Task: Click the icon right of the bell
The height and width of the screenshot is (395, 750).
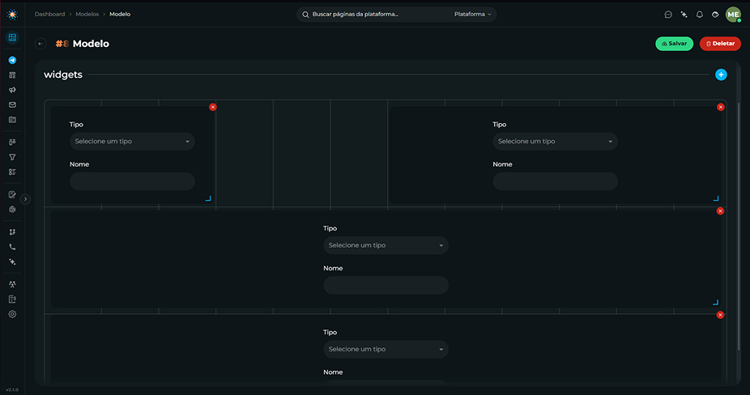Action: [715, 15]
